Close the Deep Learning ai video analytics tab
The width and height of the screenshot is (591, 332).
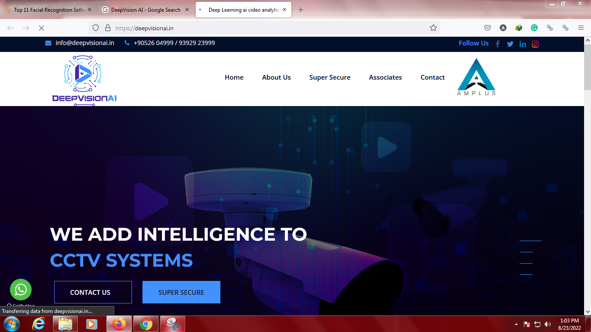285,10
